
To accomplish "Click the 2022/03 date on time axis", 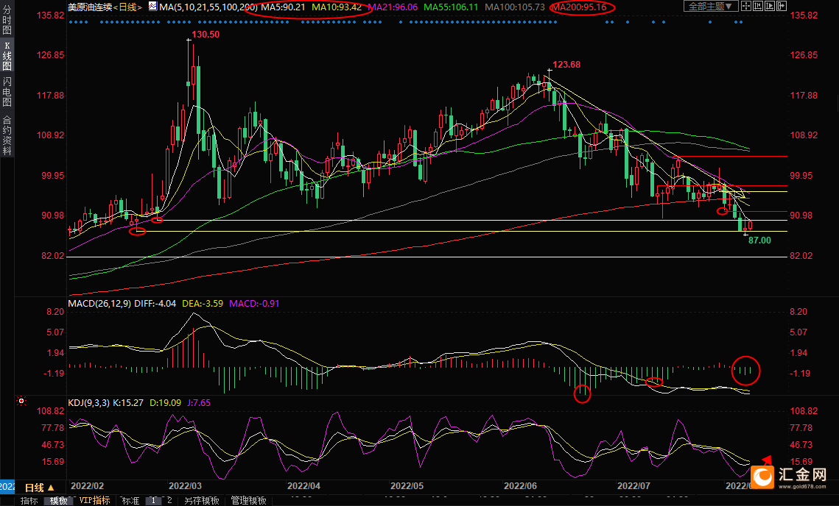I will click(185, 485).
